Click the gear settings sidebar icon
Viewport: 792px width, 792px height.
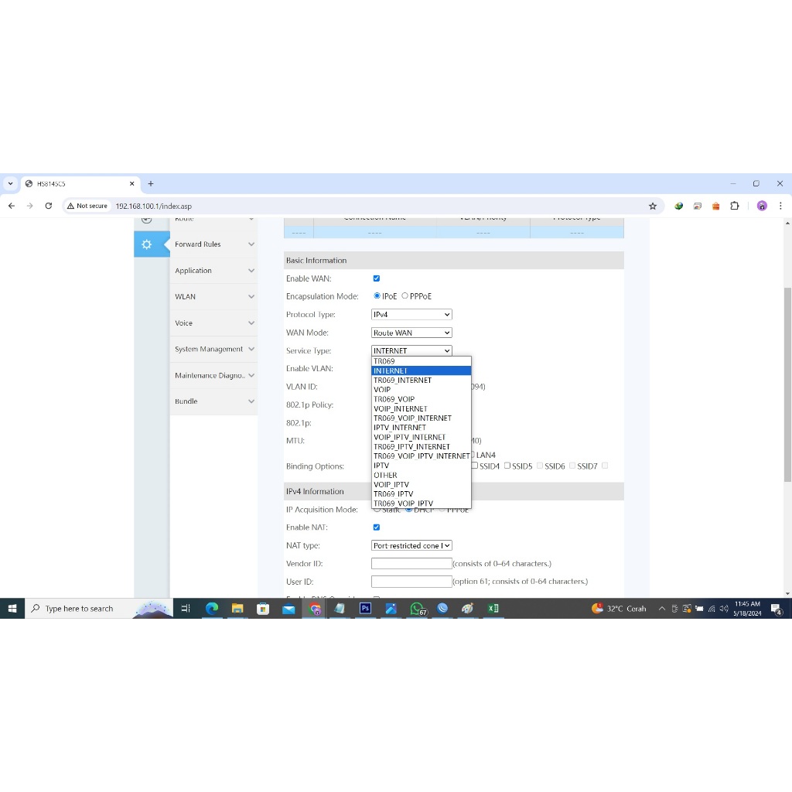(x=146, y=244)
